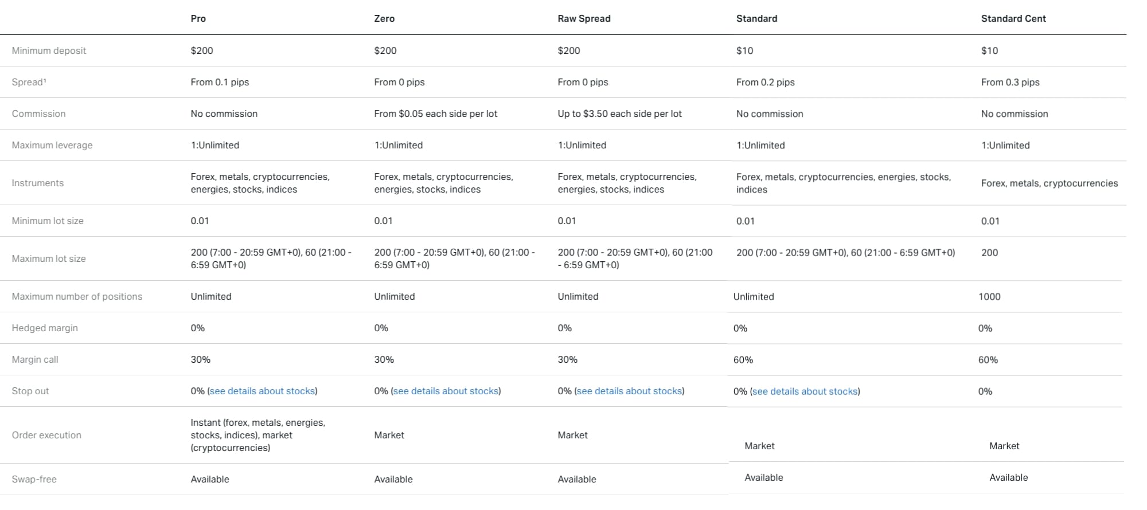Click the Minimum deposit row label
This screenshot has height=510, width=1147.
click(49, 50)
